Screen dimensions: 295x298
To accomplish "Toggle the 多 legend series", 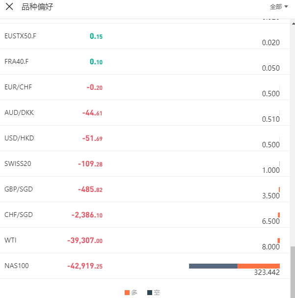I will coord(131,293).
